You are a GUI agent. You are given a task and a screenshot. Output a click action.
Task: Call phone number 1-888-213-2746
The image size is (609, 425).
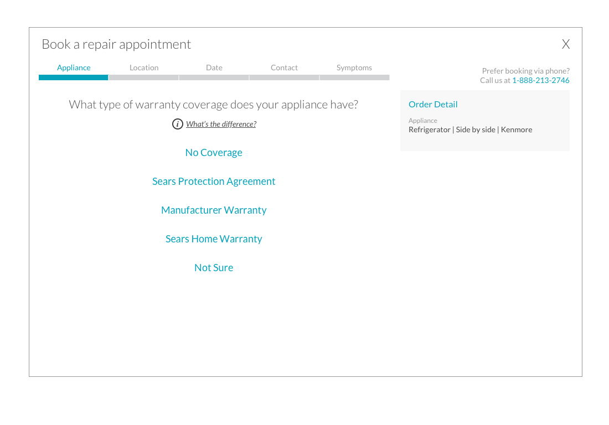click(541, 80)
